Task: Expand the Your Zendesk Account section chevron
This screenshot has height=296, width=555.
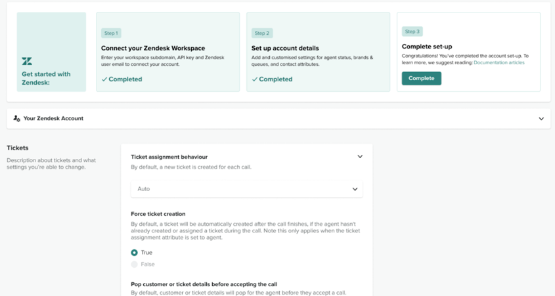Action: click(541, 119)
